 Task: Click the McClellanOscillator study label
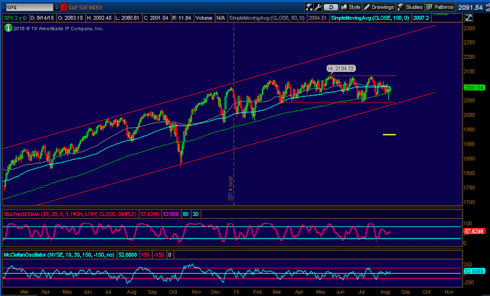tap(59, 255)
